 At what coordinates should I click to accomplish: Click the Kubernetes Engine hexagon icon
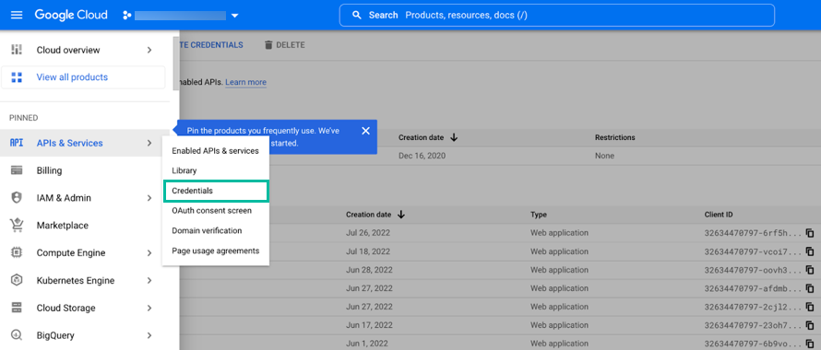pyautogui.click(x=17, y=280)
